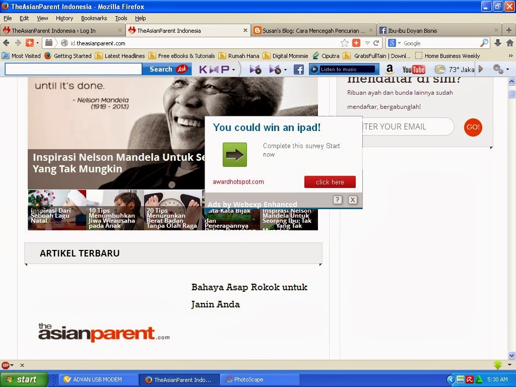The height and width of the screenshot is (387, 516).
Task: Click the Facebook icon in the toolbar
Action: (298, 70)
